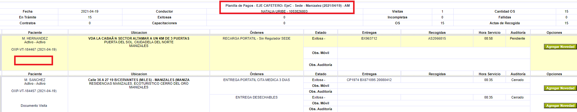The width and height of the screenshot is (577, 112).
Task: Select patient M. HERNANDEZ
Action: click(x=35, y=38)
